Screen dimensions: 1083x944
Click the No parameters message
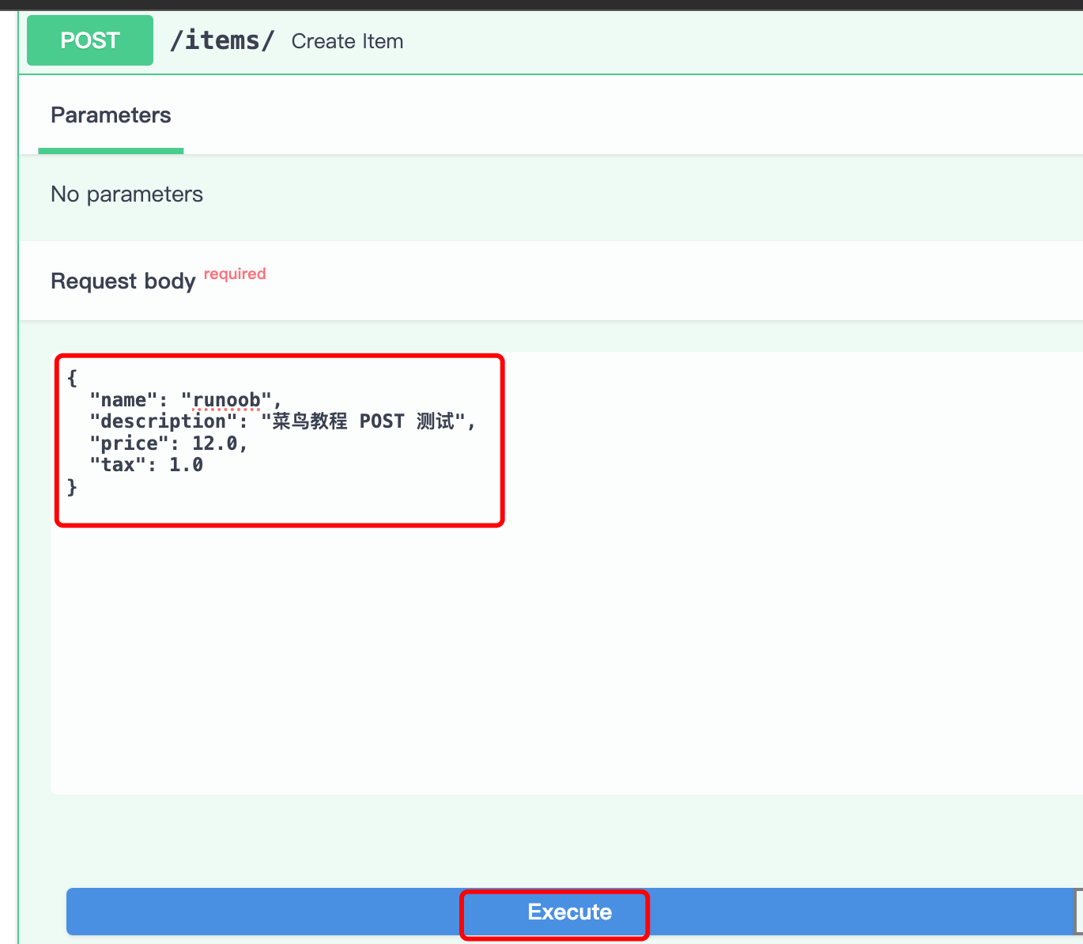tap(126, 194)
